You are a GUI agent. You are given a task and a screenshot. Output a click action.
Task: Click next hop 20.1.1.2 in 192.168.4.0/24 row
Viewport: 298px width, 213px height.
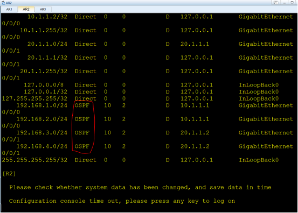(x=195, y=146)
